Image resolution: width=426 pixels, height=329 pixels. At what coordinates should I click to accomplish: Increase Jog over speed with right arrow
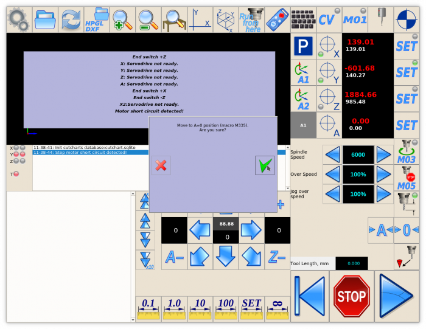pyautogui.click(x=383, y=194)
